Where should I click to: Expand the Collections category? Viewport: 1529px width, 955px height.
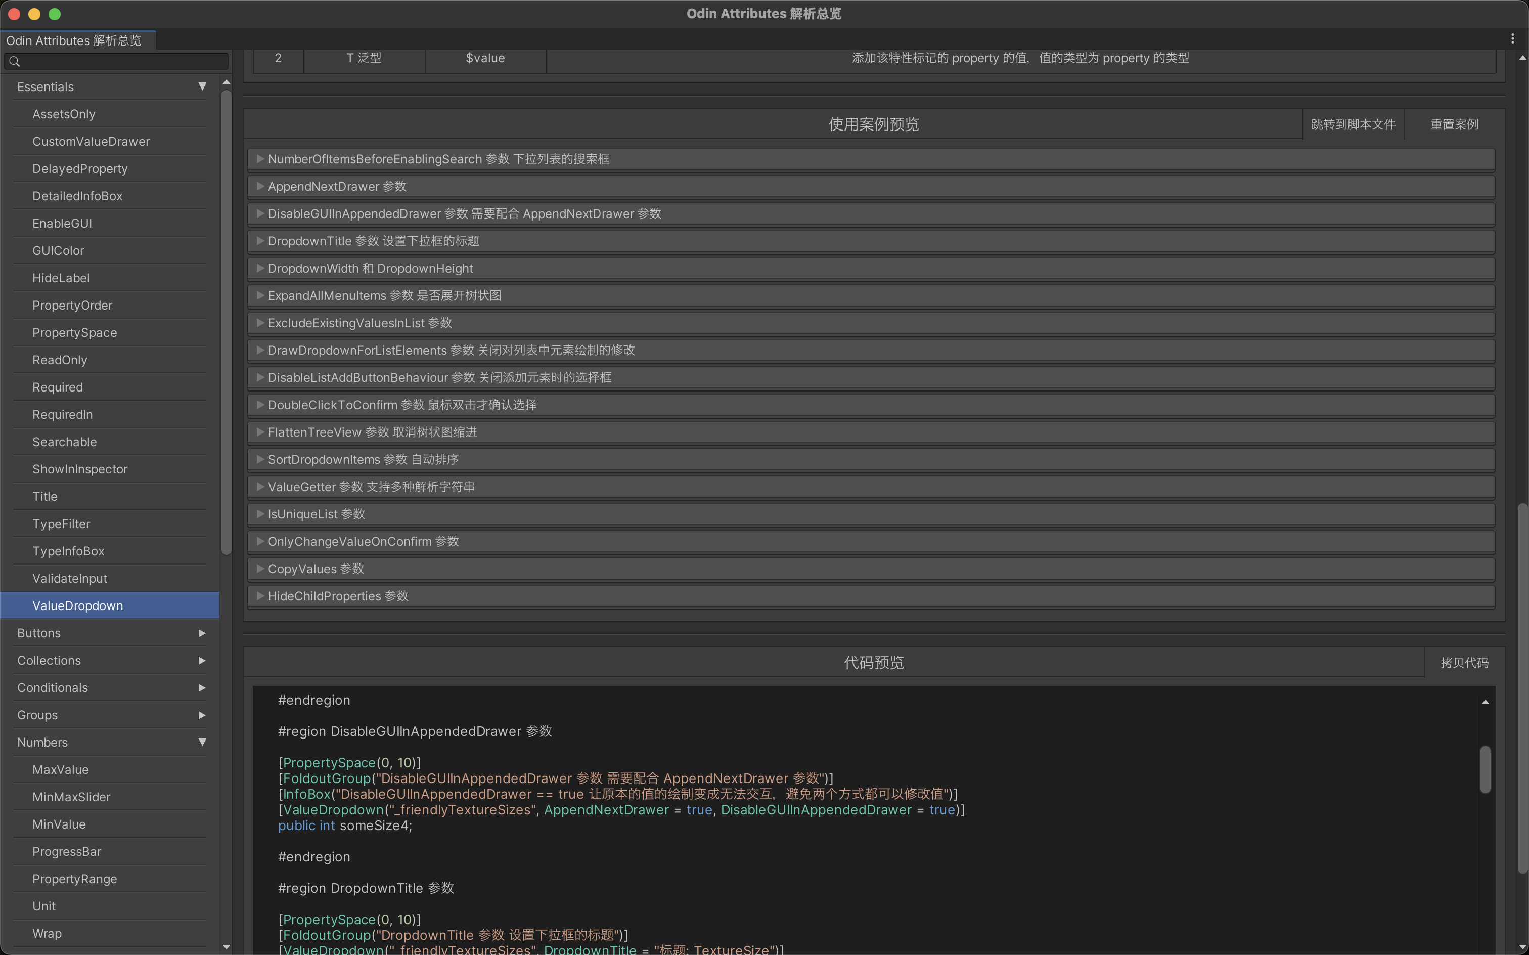tap(202, 660)
